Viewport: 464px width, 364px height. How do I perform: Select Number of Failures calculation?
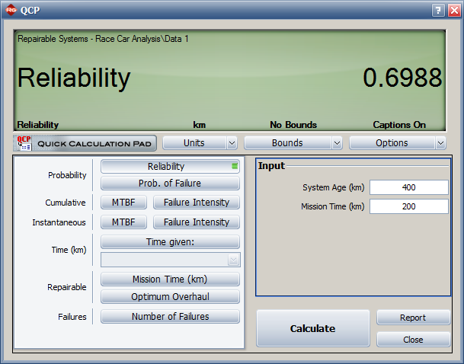click(x=170, y=317)
